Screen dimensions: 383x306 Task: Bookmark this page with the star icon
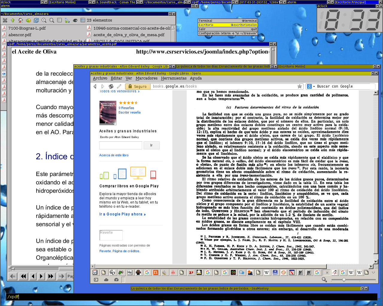(x=300, y=86)
